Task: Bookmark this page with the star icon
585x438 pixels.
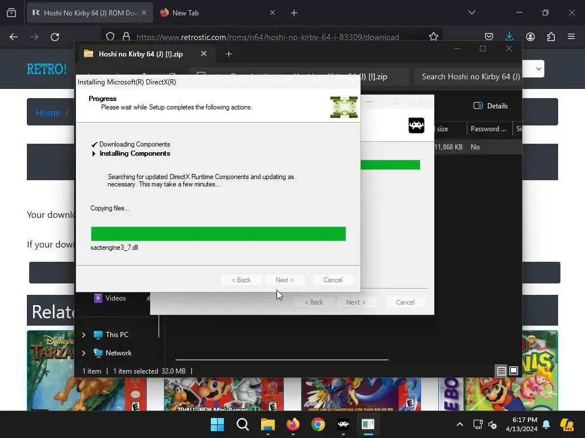Action: 433,36
